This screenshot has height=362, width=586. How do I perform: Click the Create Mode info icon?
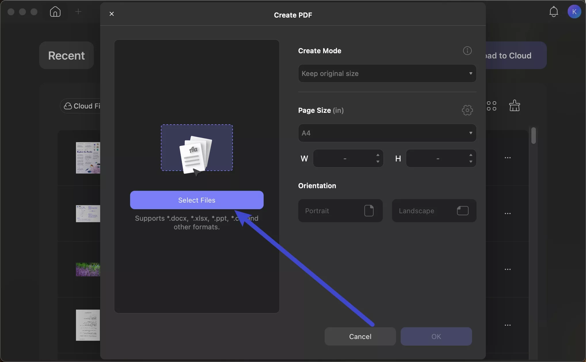pos(467,51)
